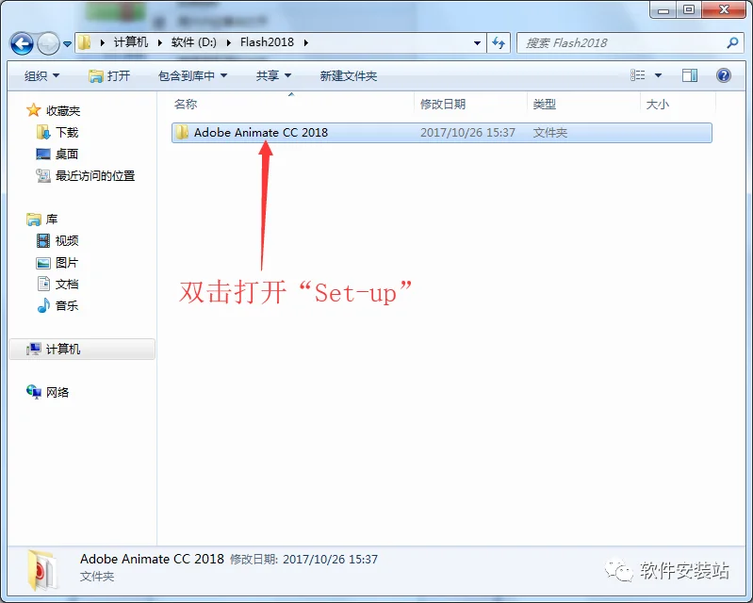
Task: Select 网络 in navigation pane
Action: pyautogui.click(x=57, y=392)
